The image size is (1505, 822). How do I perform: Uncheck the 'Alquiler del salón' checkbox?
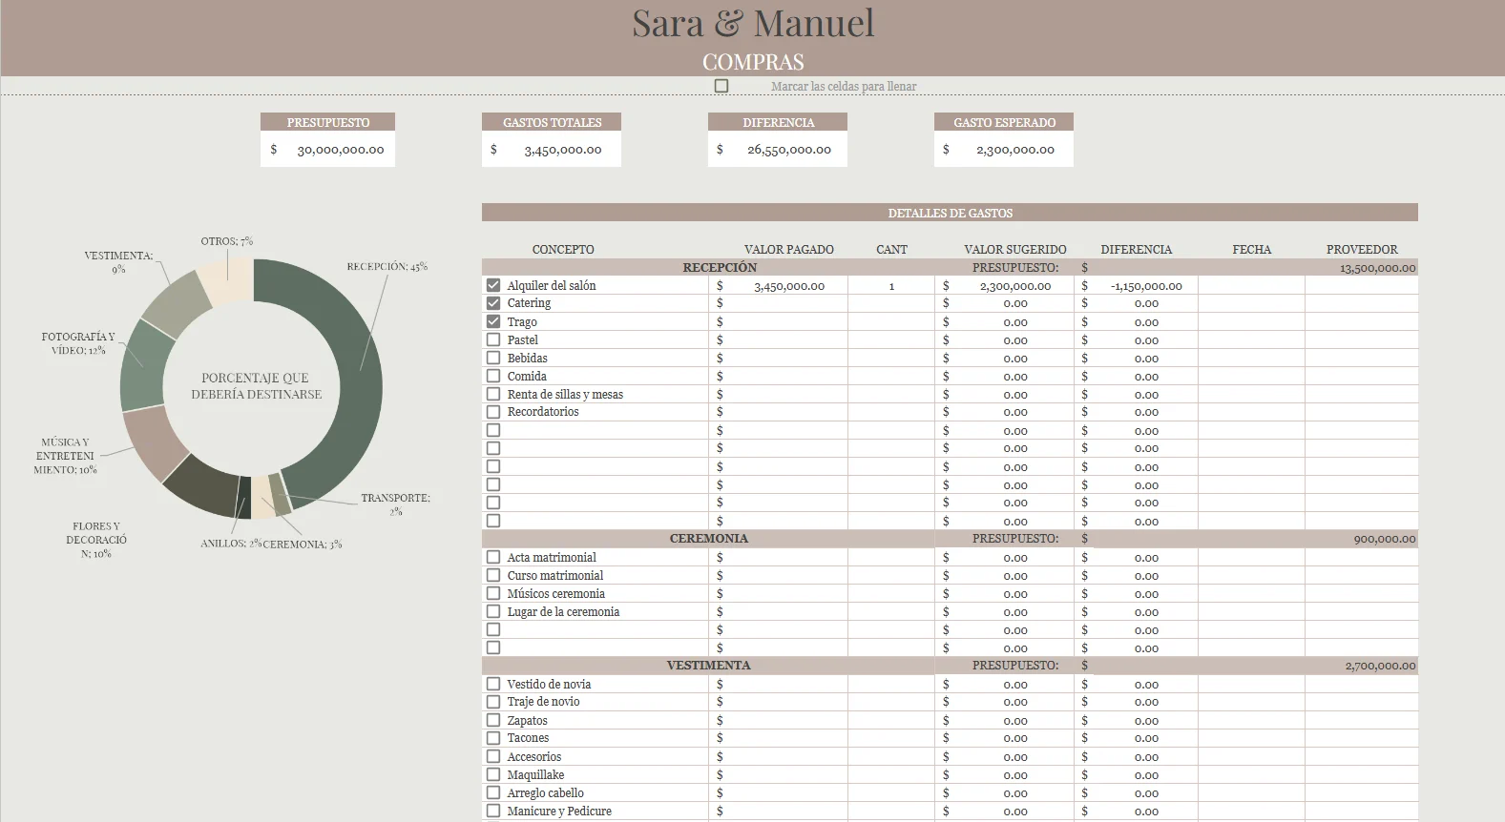493,285
